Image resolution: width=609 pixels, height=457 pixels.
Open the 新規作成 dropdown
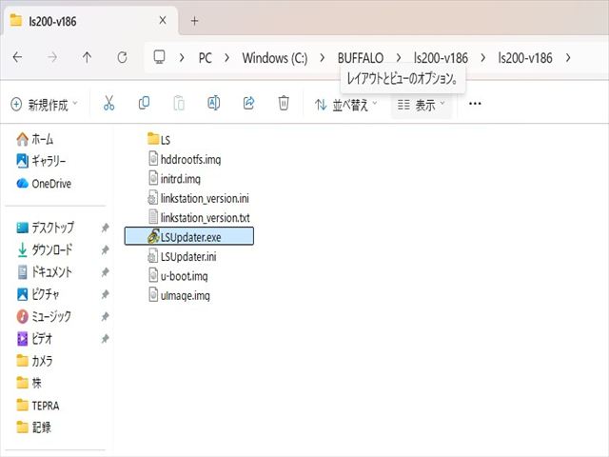click(x=44, y=104)
